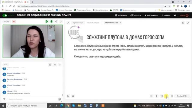Image resolution: width=192 pixels, height=108 pixels.
Task: Close the ПРОРАБОТКА СО presentation tab
Action: 120,23
